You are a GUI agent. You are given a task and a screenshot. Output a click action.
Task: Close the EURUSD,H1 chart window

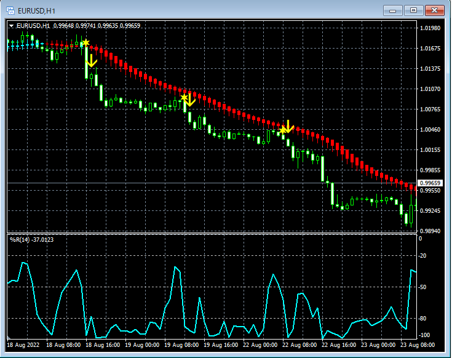[x=434, y=10]
